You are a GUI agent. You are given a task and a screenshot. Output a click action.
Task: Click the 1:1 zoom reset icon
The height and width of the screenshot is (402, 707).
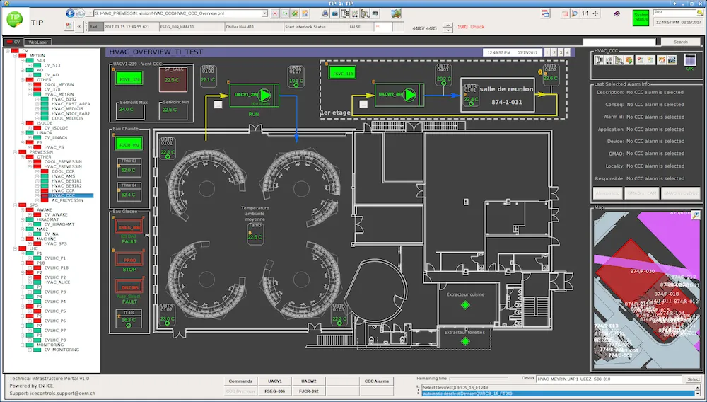coord(585,13)
